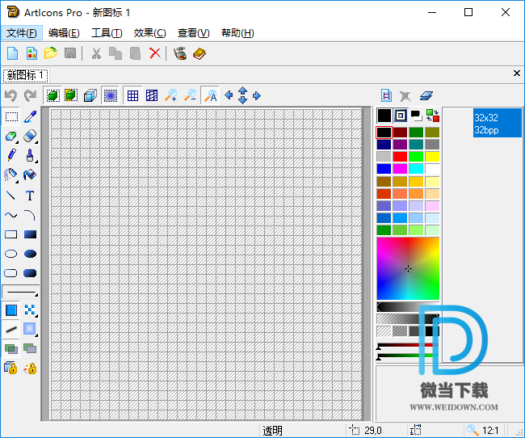Select the rectangular selection tool

(x=11, y=117)
